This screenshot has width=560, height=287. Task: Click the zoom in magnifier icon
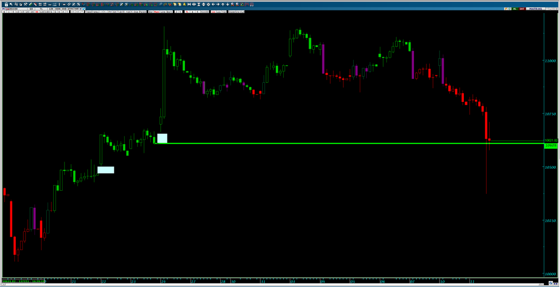pyautogui.click(x=232, y=4)
